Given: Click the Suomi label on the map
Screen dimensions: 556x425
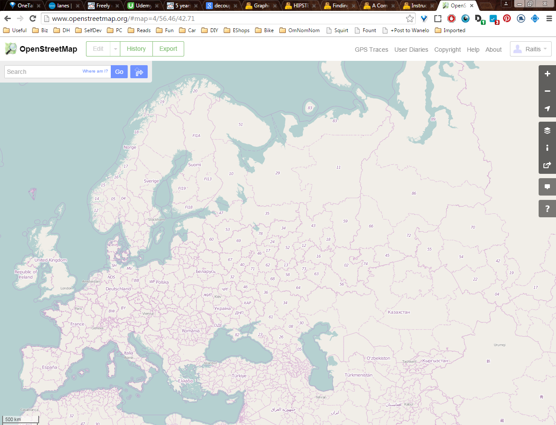Looking at the screenshot, I should tap(195, 165).
